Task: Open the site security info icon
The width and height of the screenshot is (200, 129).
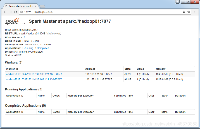Action: click(21, 12)
